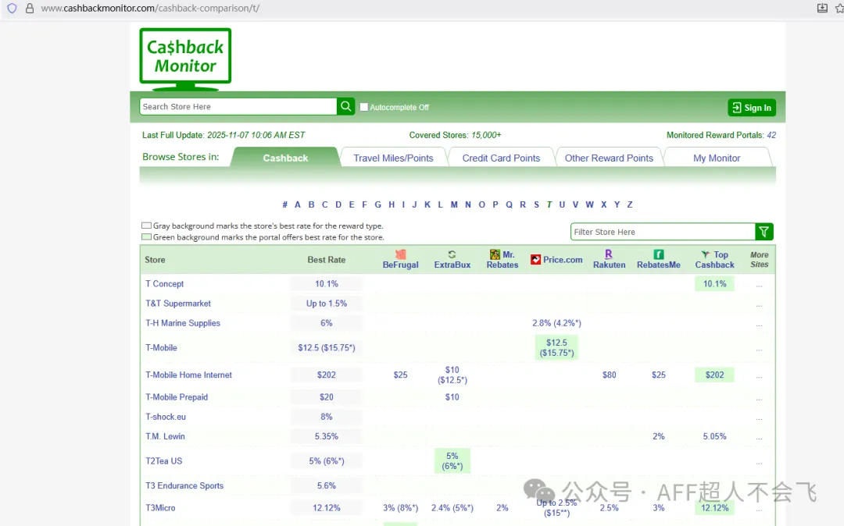Switch to the Travel Miles/Points tab

393,158
